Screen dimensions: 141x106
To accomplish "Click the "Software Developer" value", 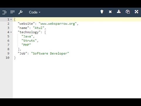I will click(50, 53).
